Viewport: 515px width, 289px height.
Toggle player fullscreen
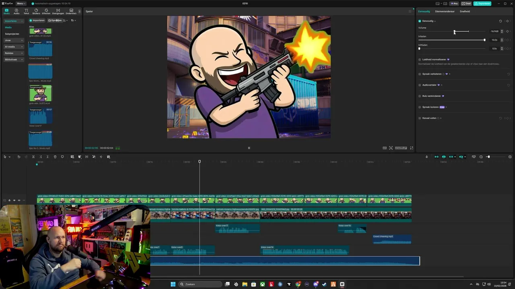[411, 148]
